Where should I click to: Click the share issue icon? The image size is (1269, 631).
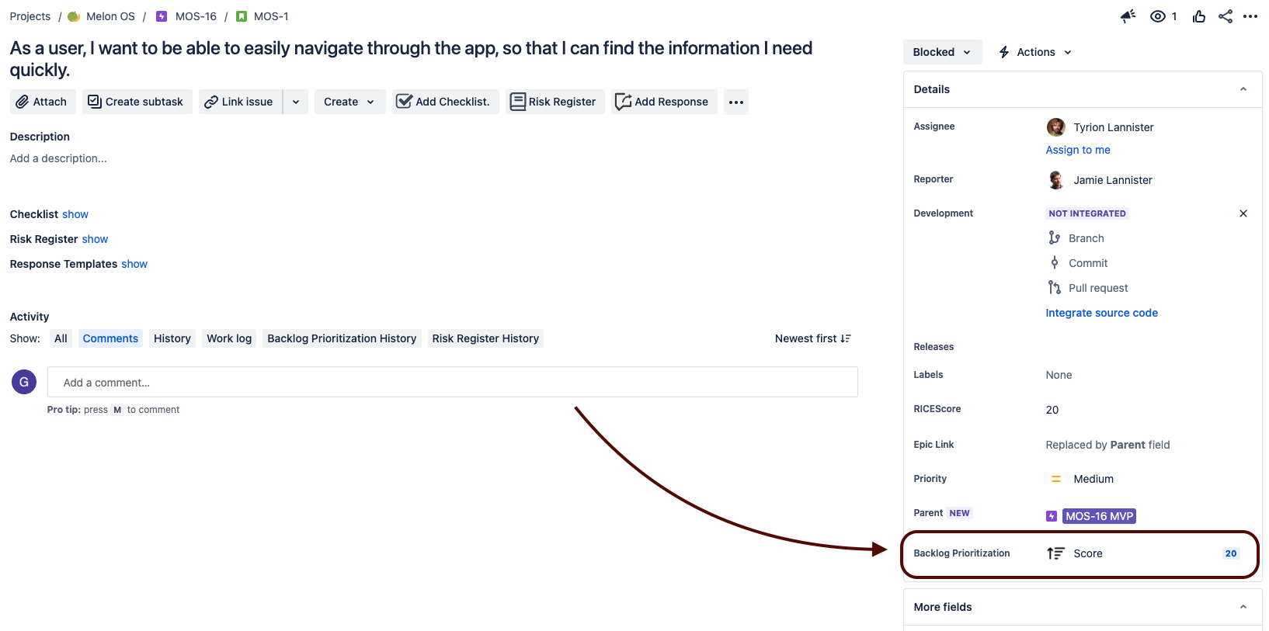tap(1225, 16)
